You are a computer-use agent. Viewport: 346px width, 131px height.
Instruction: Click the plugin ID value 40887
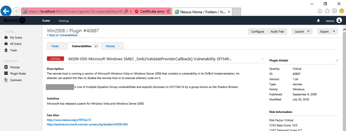[297, 74]
